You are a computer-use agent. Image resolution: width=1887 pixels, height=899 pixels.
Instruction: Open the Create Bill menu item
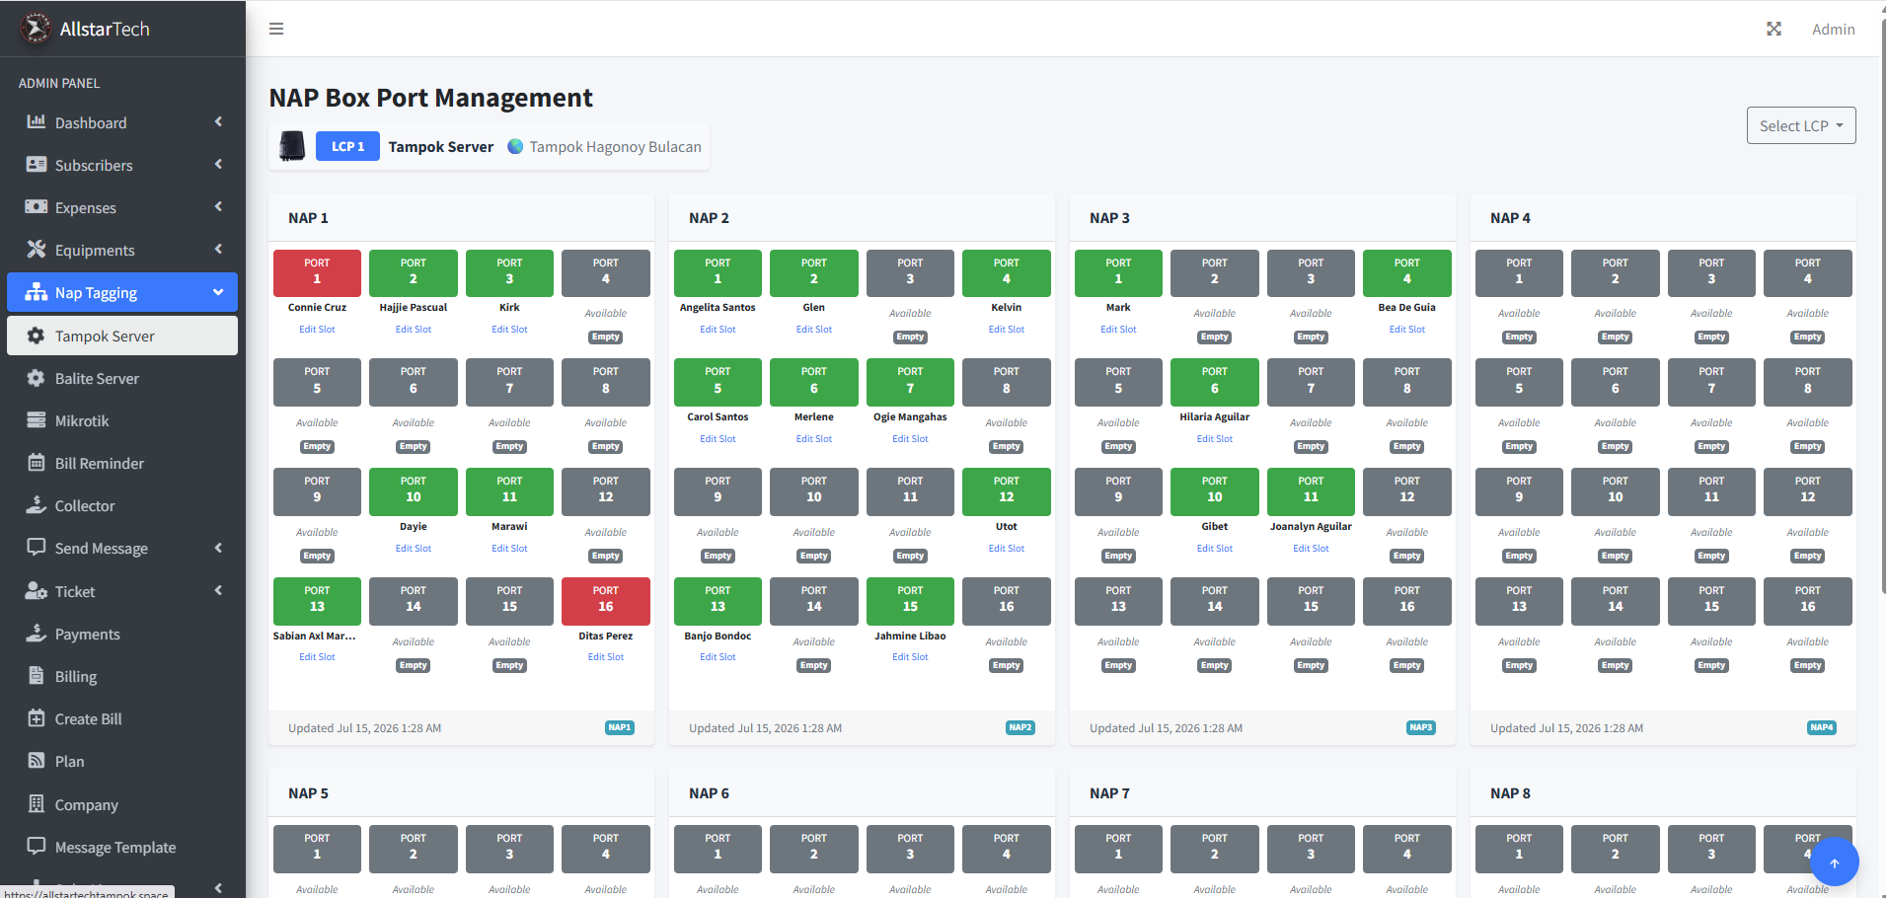(122, 718)
